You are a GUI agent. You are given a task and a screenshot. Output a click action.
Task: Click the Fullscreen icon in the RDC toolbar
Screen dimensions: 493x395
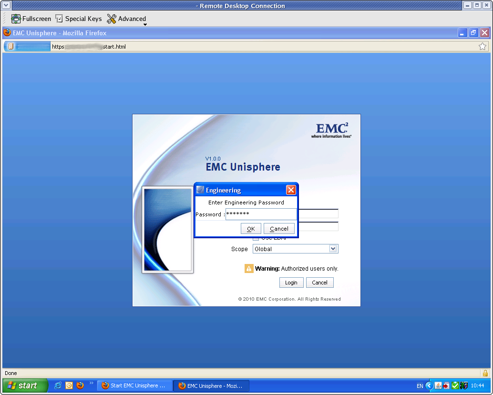tap(17, 19)
